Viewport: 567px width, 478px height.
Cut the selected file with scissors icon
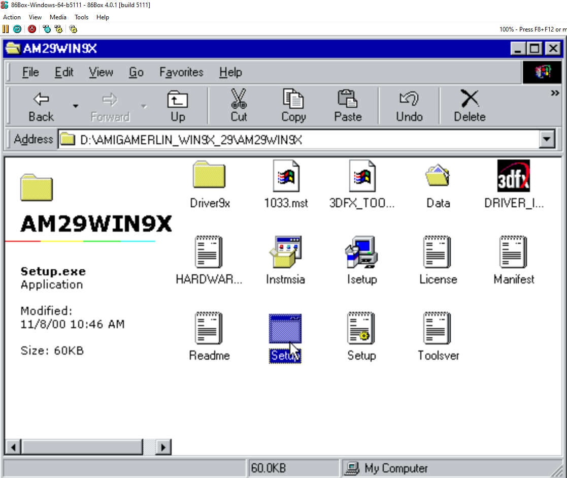(x=239, y=106)
